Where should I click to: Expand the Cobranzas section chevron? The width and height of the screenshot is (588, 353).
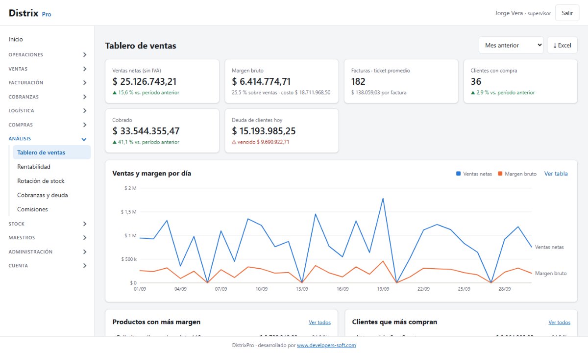coord(84,97)
